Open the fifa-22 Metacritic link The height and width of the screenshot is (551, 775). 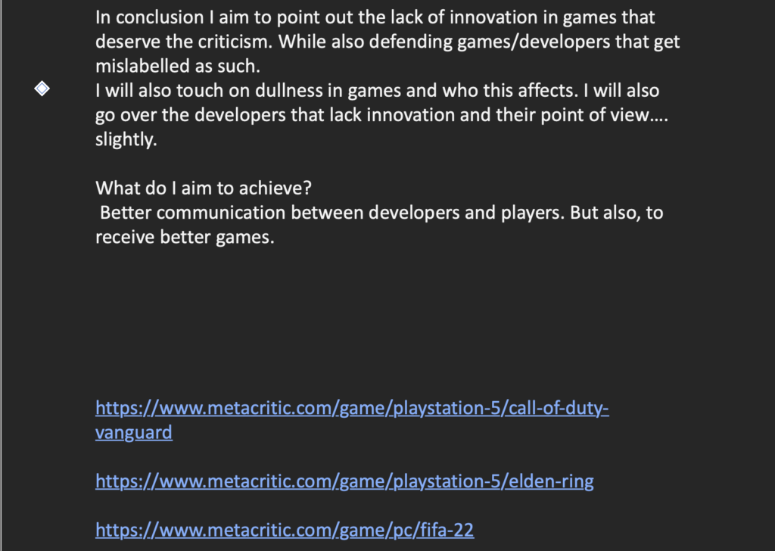pos(285,531)
